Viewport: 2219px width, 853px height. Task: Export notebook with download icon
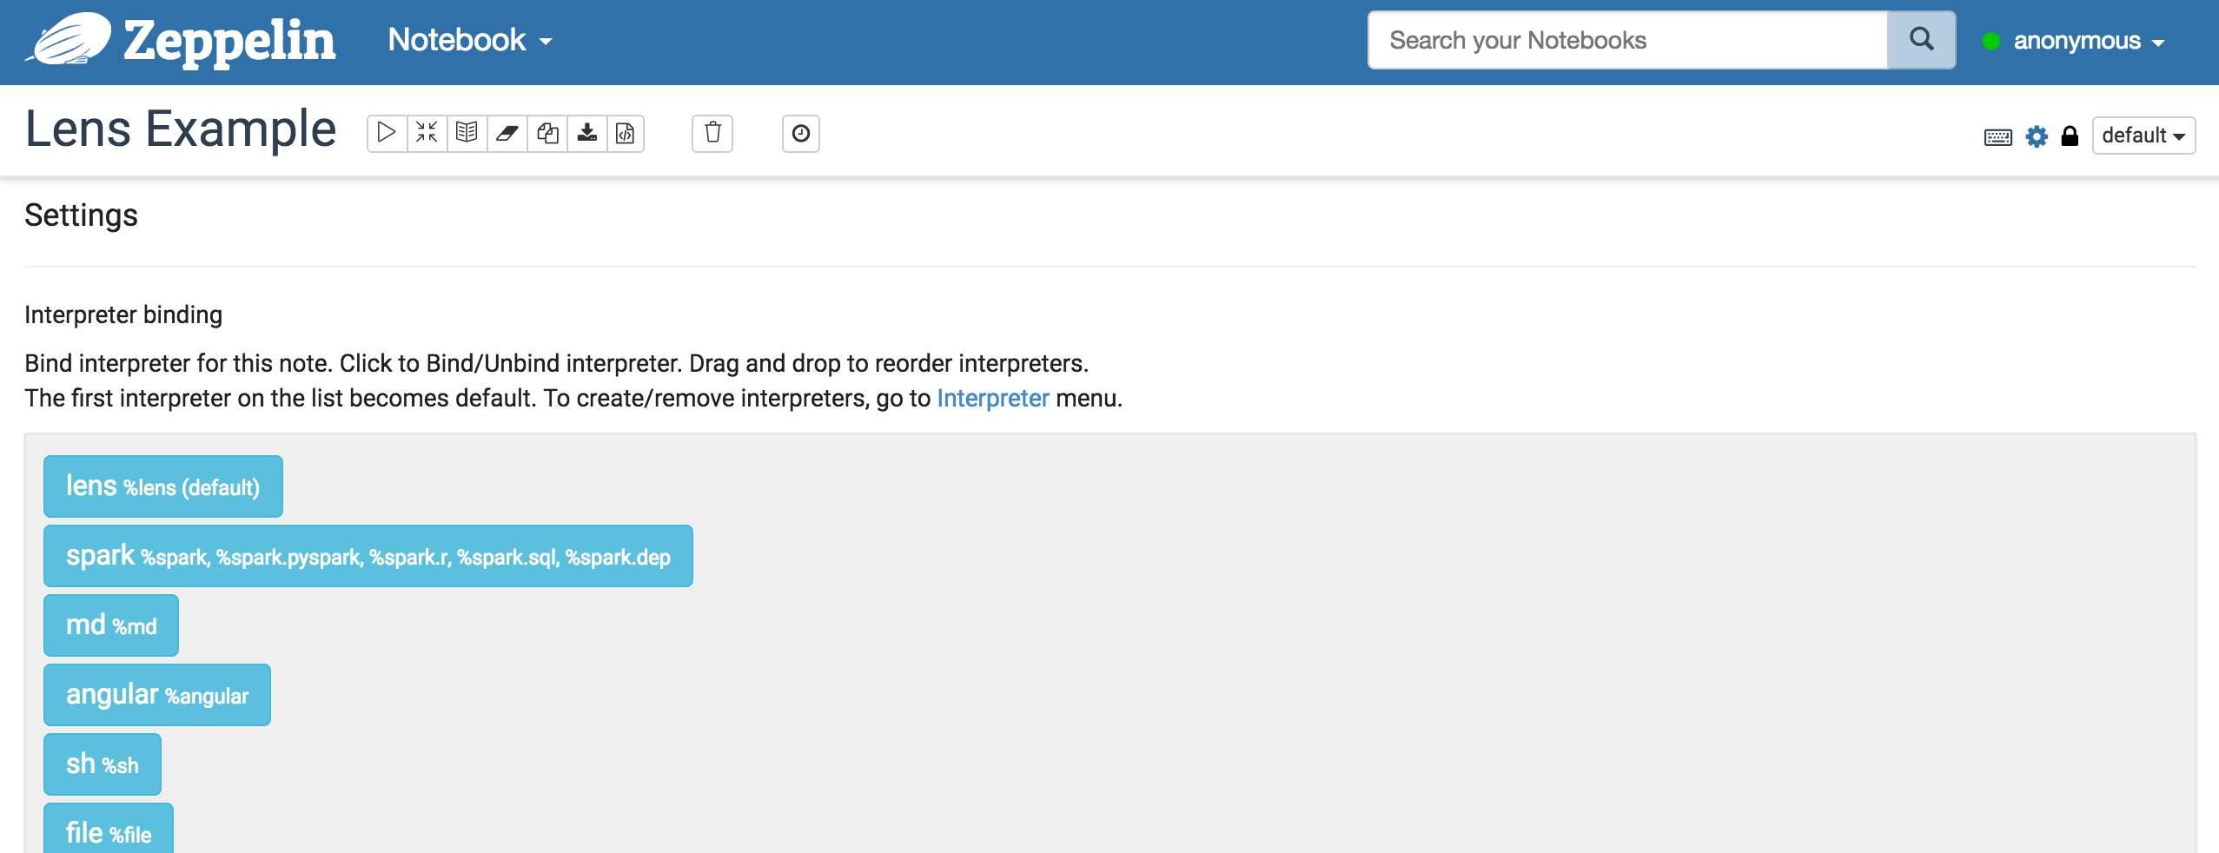587,133
